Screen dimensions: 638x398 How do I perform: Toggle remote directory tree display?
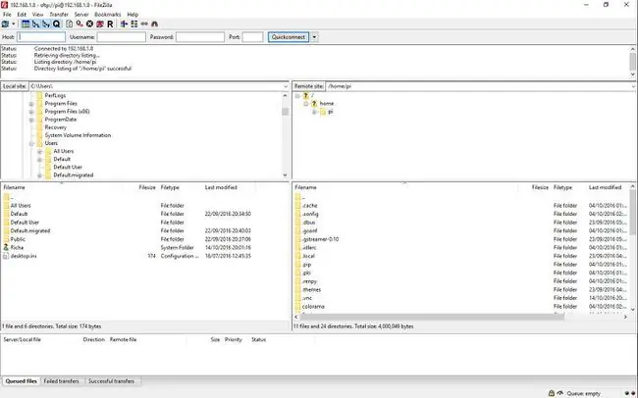[46, 24]
